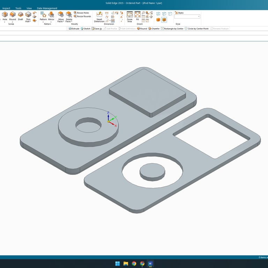Select the Draft tool in Solids
Viewport: 268px width, 268px height.
21,16
